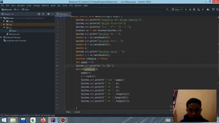Run with coverage icon in toolbar

(x=194, y=10)
